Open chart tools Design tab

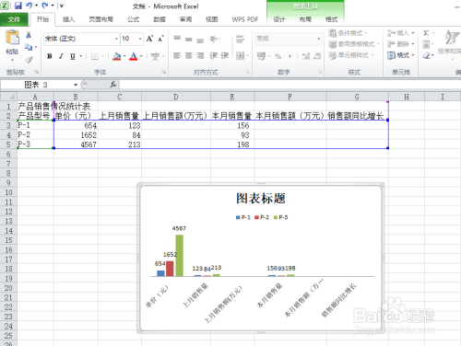tap(279, 19)
